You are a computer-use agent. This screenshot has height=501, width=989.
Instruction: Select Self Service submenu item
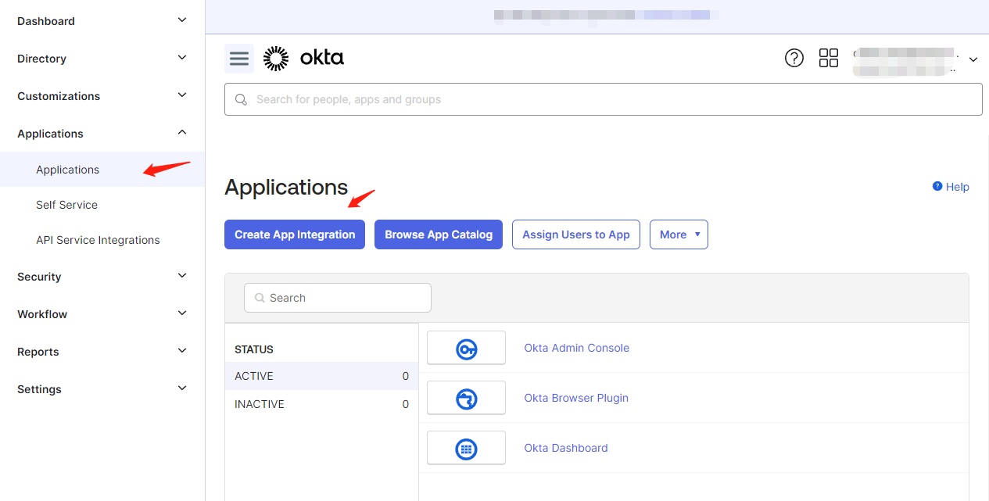click(x=102, y=205)
